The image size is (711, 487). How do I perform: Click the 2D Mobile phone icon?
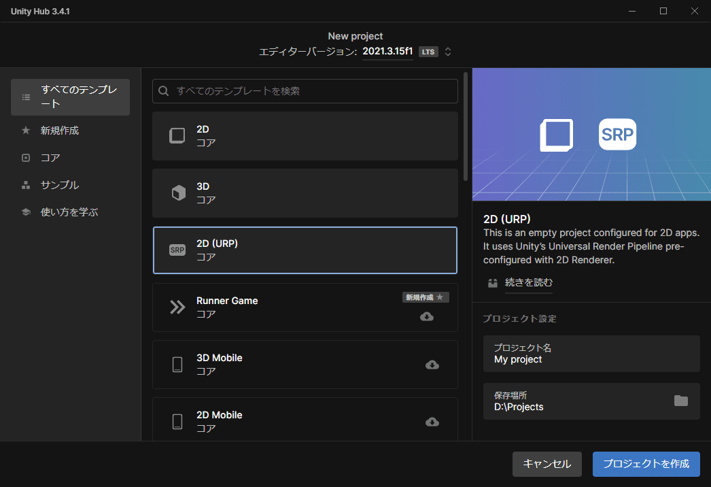click(177, 422)
